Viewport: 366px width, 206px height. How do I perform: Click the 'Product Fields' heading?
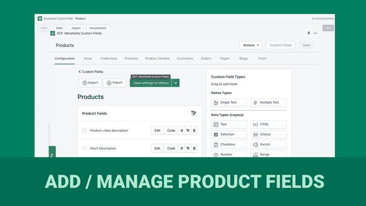[x=95, y=113]
